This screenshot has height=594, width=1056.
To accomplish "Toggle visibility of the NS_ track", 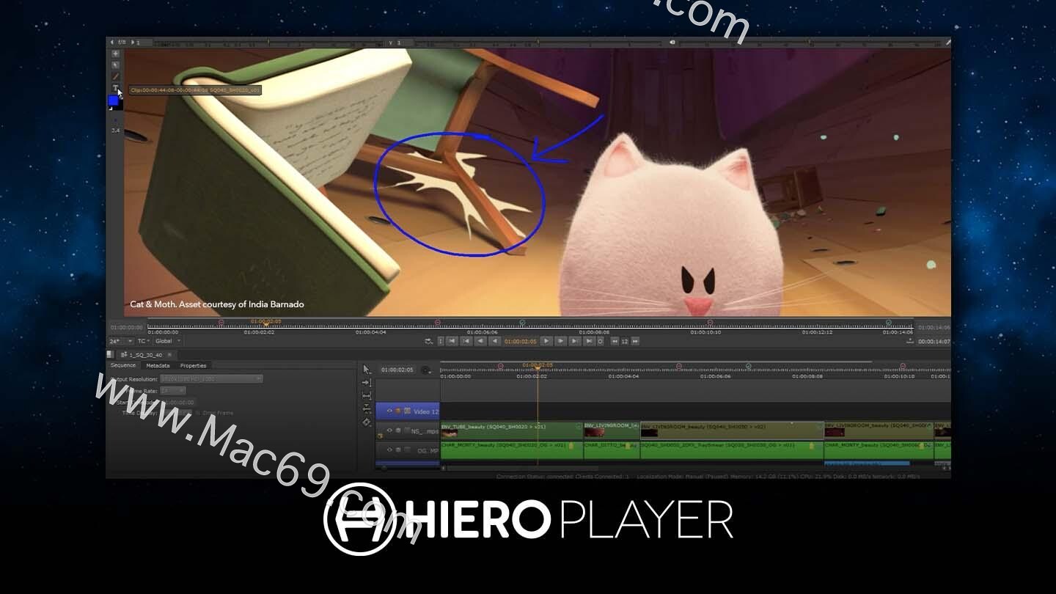I will 389,430.
